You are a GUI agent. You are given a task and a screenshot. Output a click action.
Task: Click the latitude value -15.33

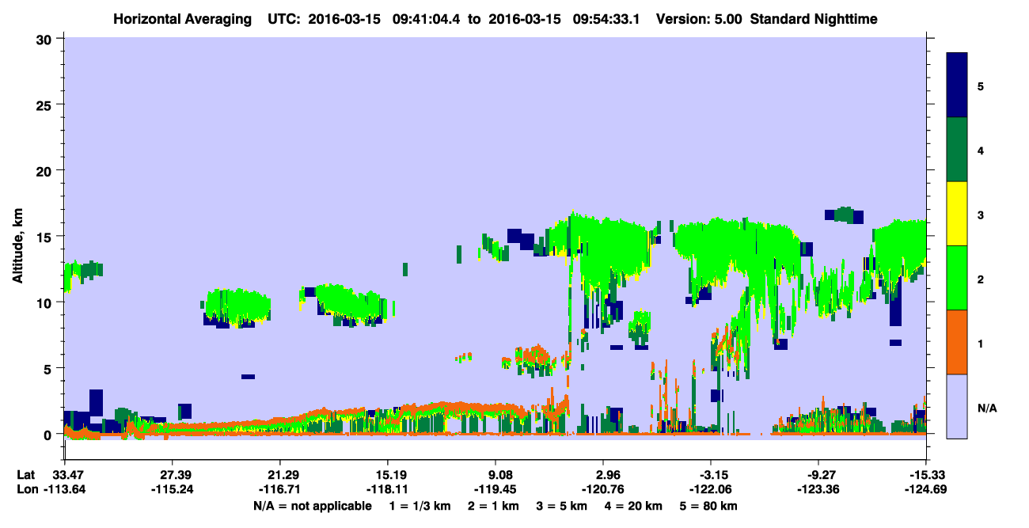tap(925, 474)
